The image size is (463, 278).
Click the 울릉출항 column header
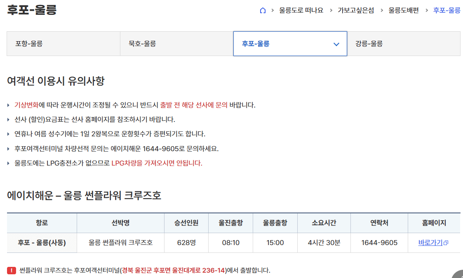[x=275, y=223]
